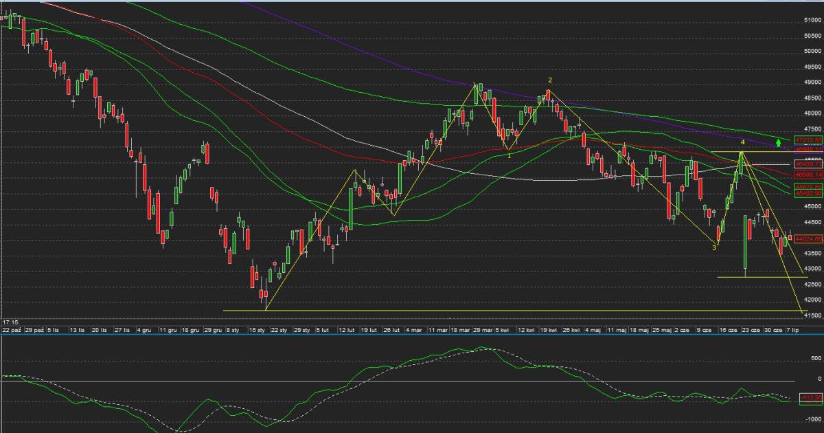Click the 47212.56 price tag
Viewport: 824px width, 433px height.
click(x=807, y=140)
